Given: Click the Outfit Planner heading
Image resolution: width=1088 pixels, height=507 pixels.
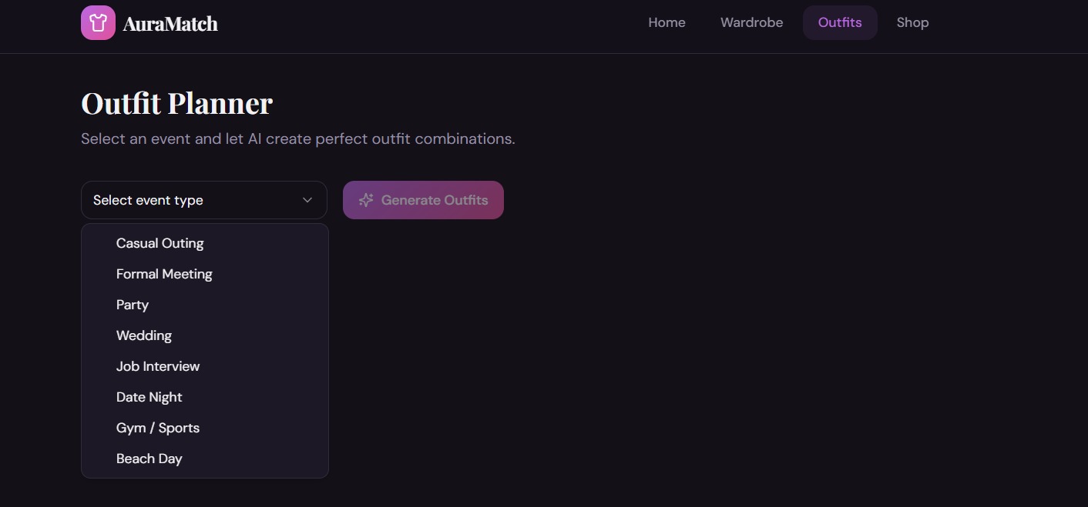Looking at the screenshot, I should coord(176,103).
